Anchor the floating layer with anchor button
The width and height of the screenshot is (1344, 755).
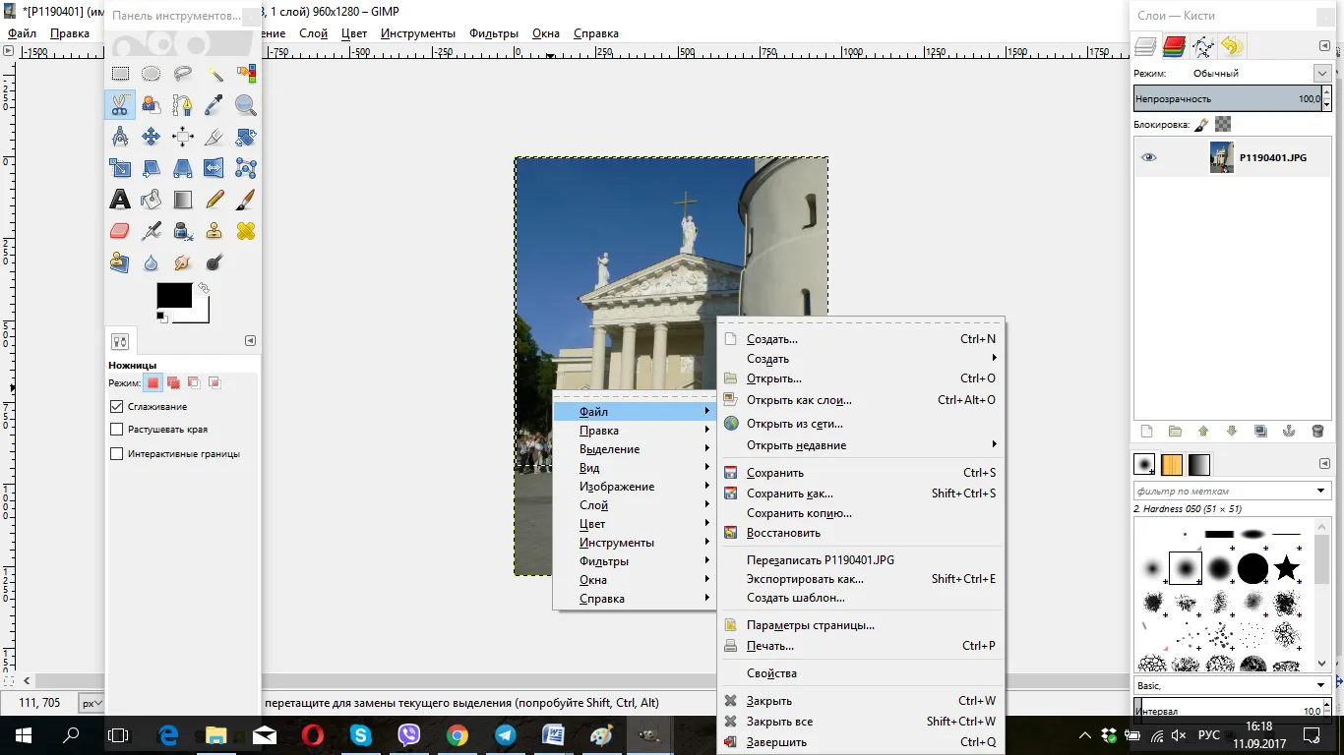click(1289, 431)
